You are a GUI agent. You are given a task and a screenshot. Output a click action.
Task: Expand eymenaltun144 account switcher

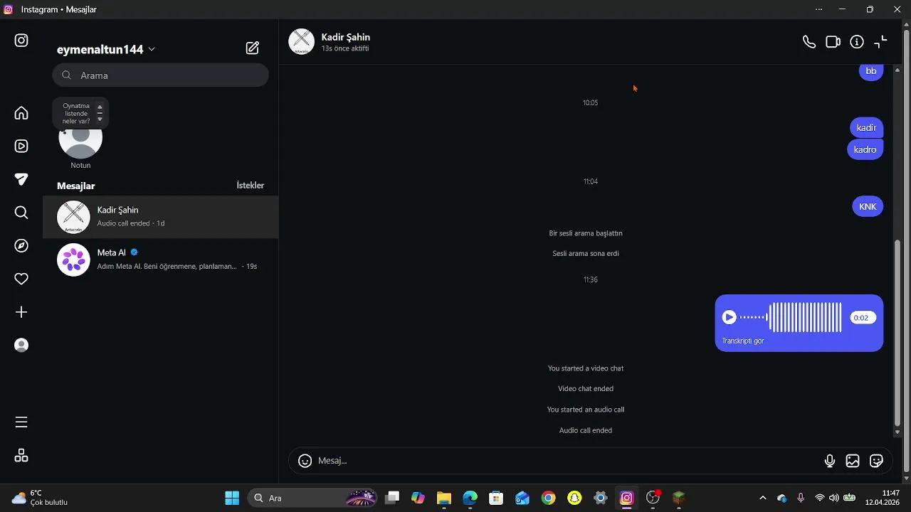[106, 49]
